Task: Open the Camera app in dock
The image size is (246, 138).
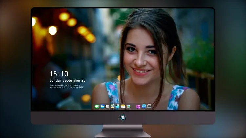Action: point(149,106)
